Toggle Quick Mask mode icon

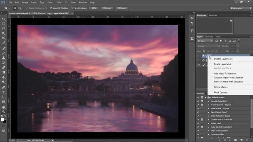click(4, 126)
